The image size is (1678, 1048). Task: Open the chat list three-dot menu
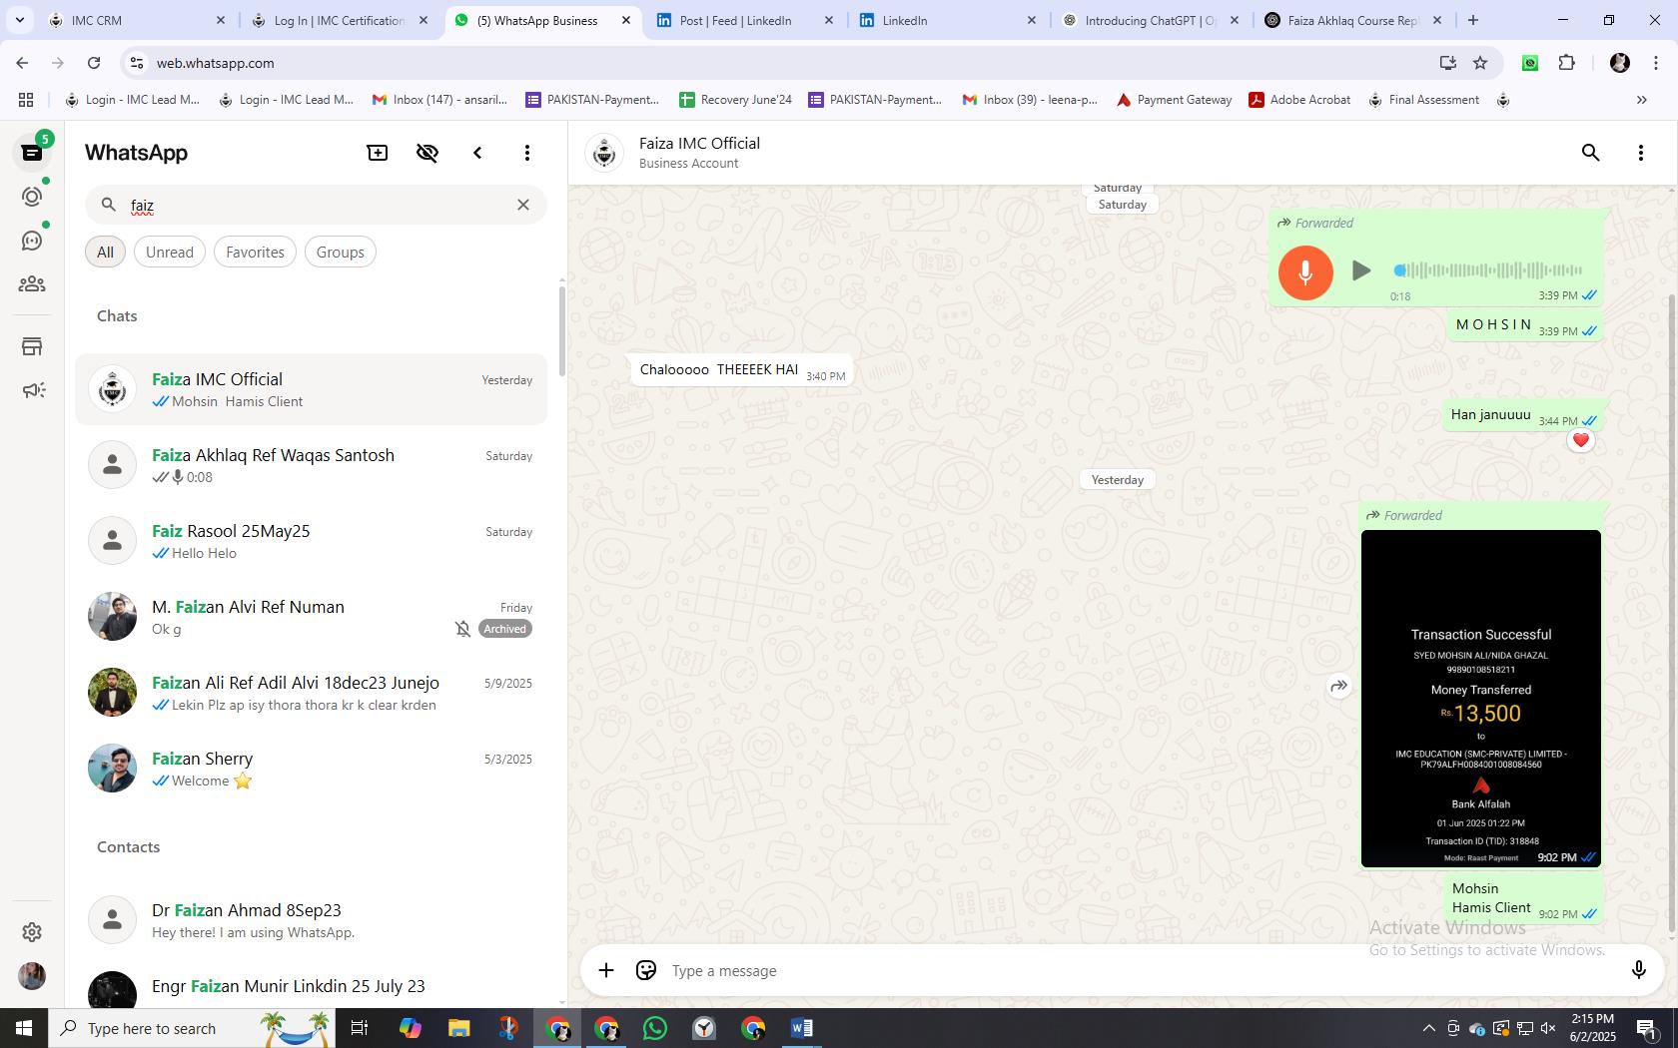coord(527,153)
